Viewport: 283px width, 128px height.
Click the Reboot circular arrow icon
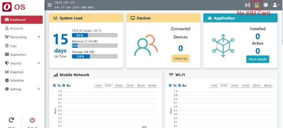pyautogui.click(x=11, y=120)
